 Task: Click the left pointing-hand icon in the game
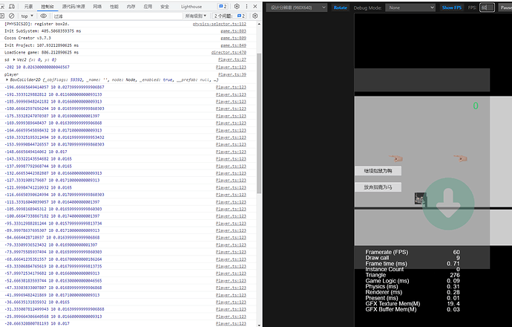pyautogui.click(x=396, y=158)
